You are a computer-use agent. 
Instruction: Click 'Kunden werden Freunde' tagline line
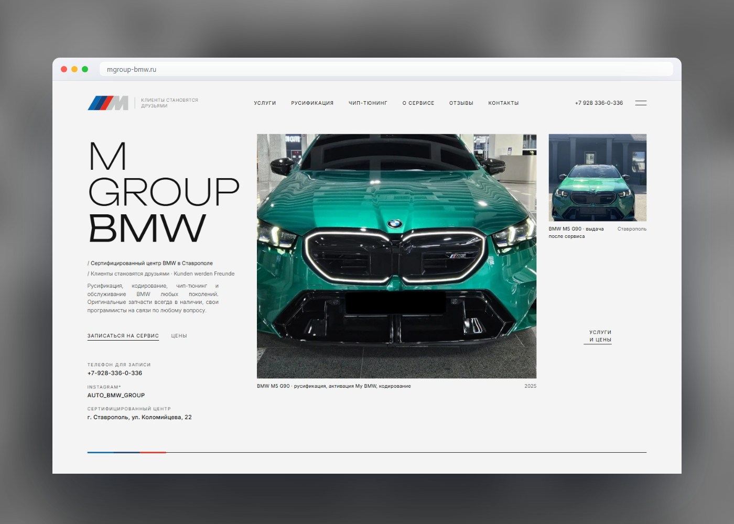tap(204, 274)
